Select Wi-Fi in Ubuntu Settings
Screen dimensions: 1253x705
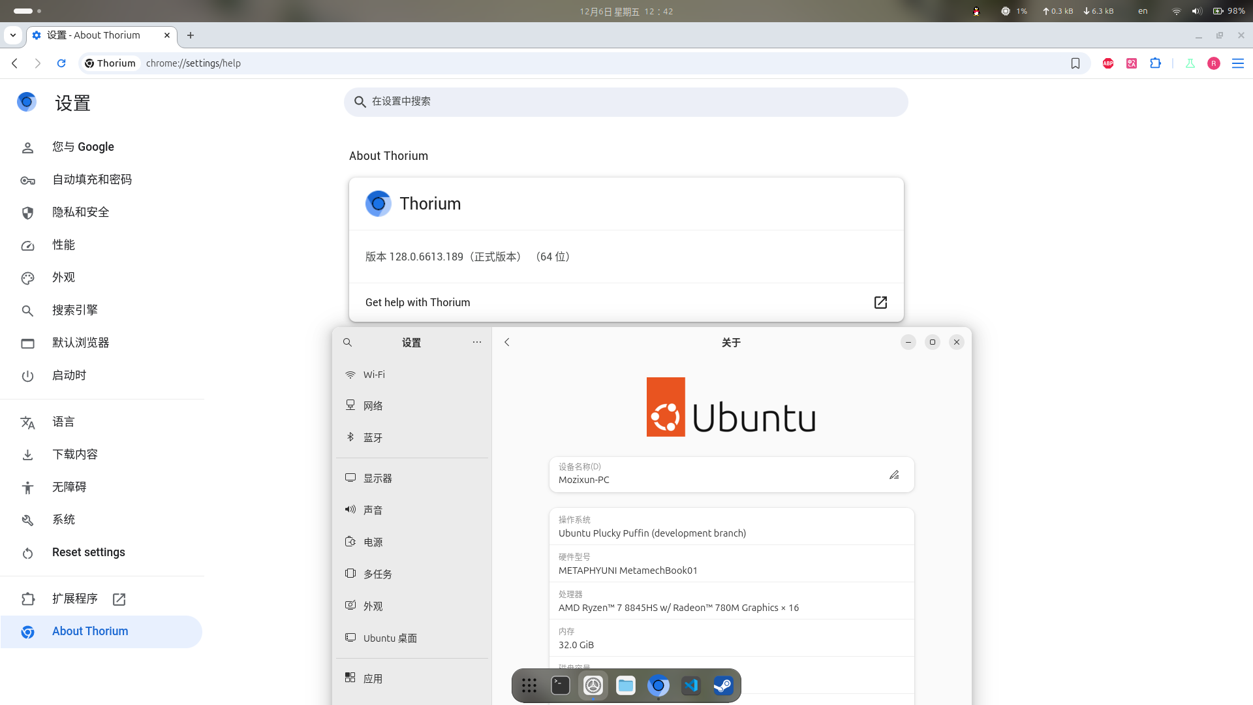coord(412,375)
